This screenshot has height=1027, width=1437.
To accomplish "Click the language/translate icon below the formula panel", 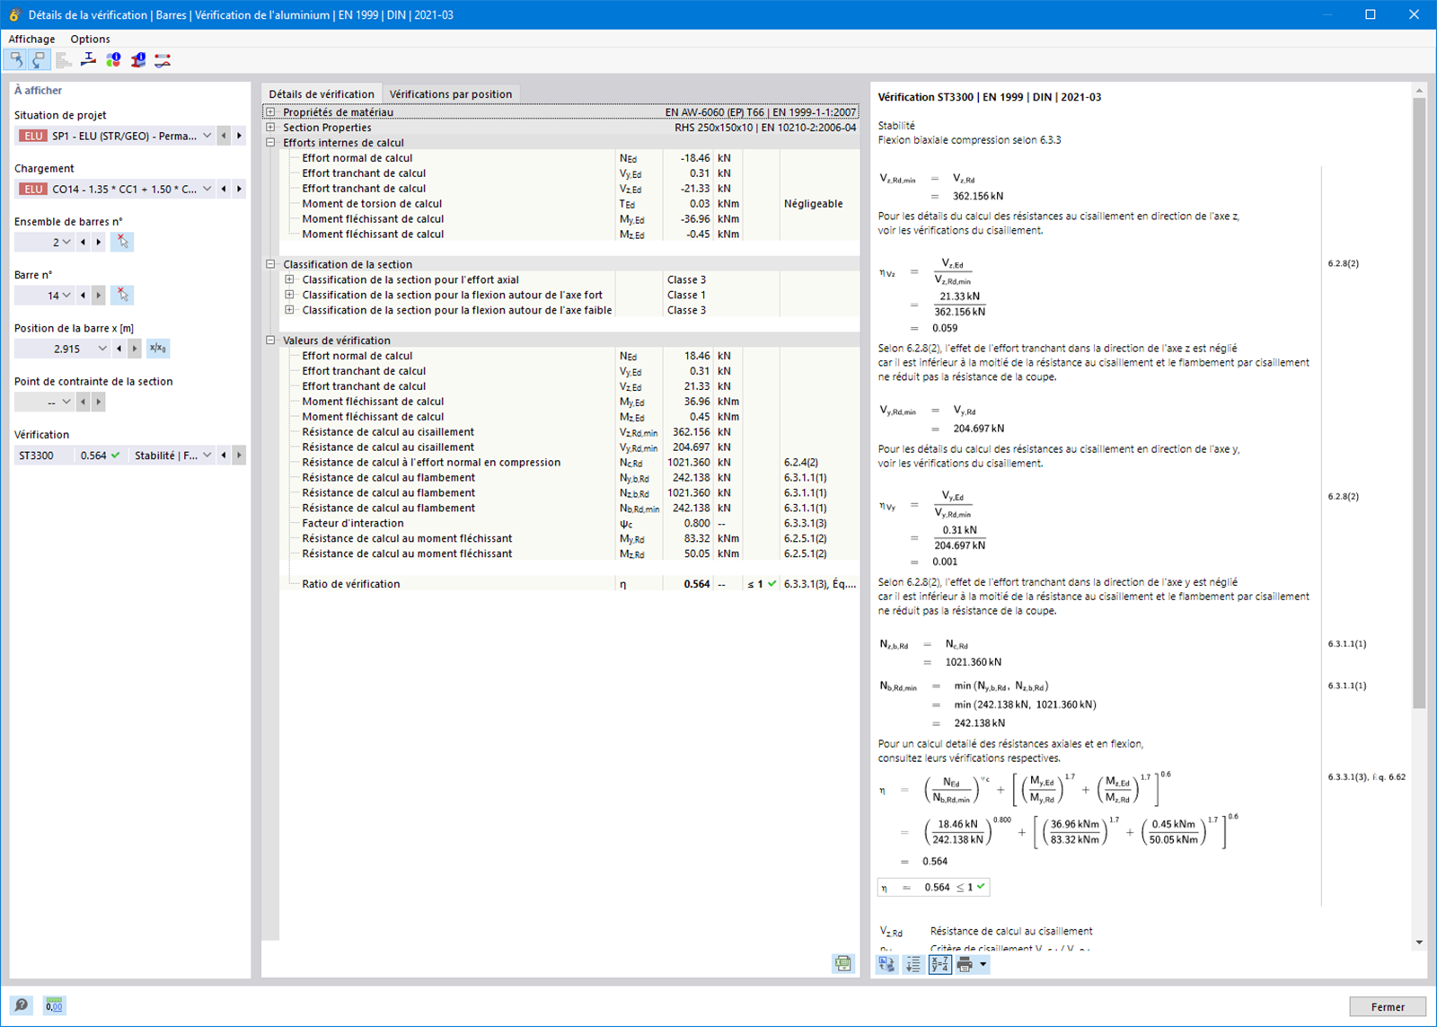I will 887,964.
